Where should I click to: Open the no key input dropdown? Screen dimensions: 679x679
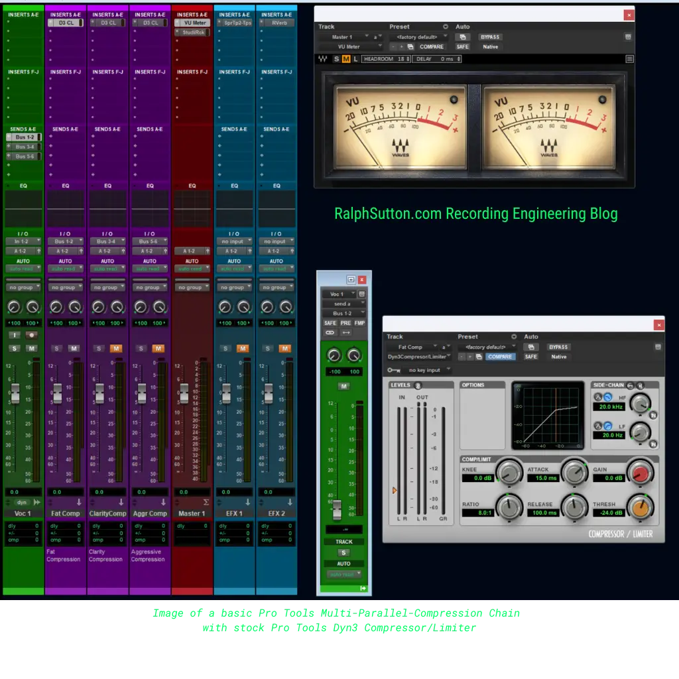427,370
